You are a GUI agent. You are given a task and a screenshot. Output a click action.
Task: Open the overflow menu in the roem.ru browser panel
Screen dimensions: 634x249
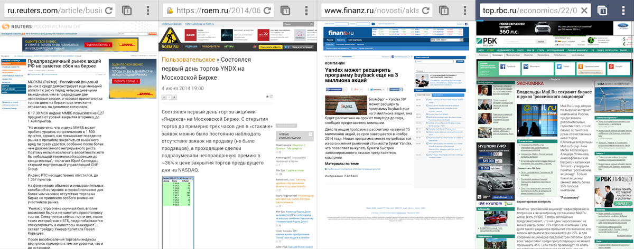[306, 11]
